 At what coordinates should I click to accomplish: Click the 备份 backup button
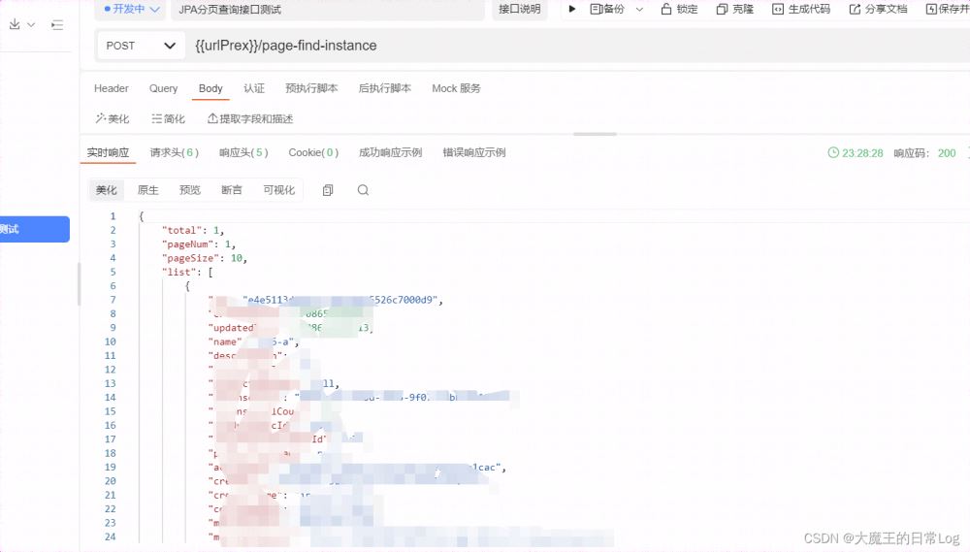pyautogui.click(x=607, y=9)
